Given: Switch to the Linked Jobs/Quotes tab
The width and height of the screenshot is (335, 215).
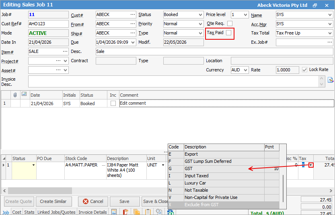Looking at the screenshot, I should tap(56, 212).
